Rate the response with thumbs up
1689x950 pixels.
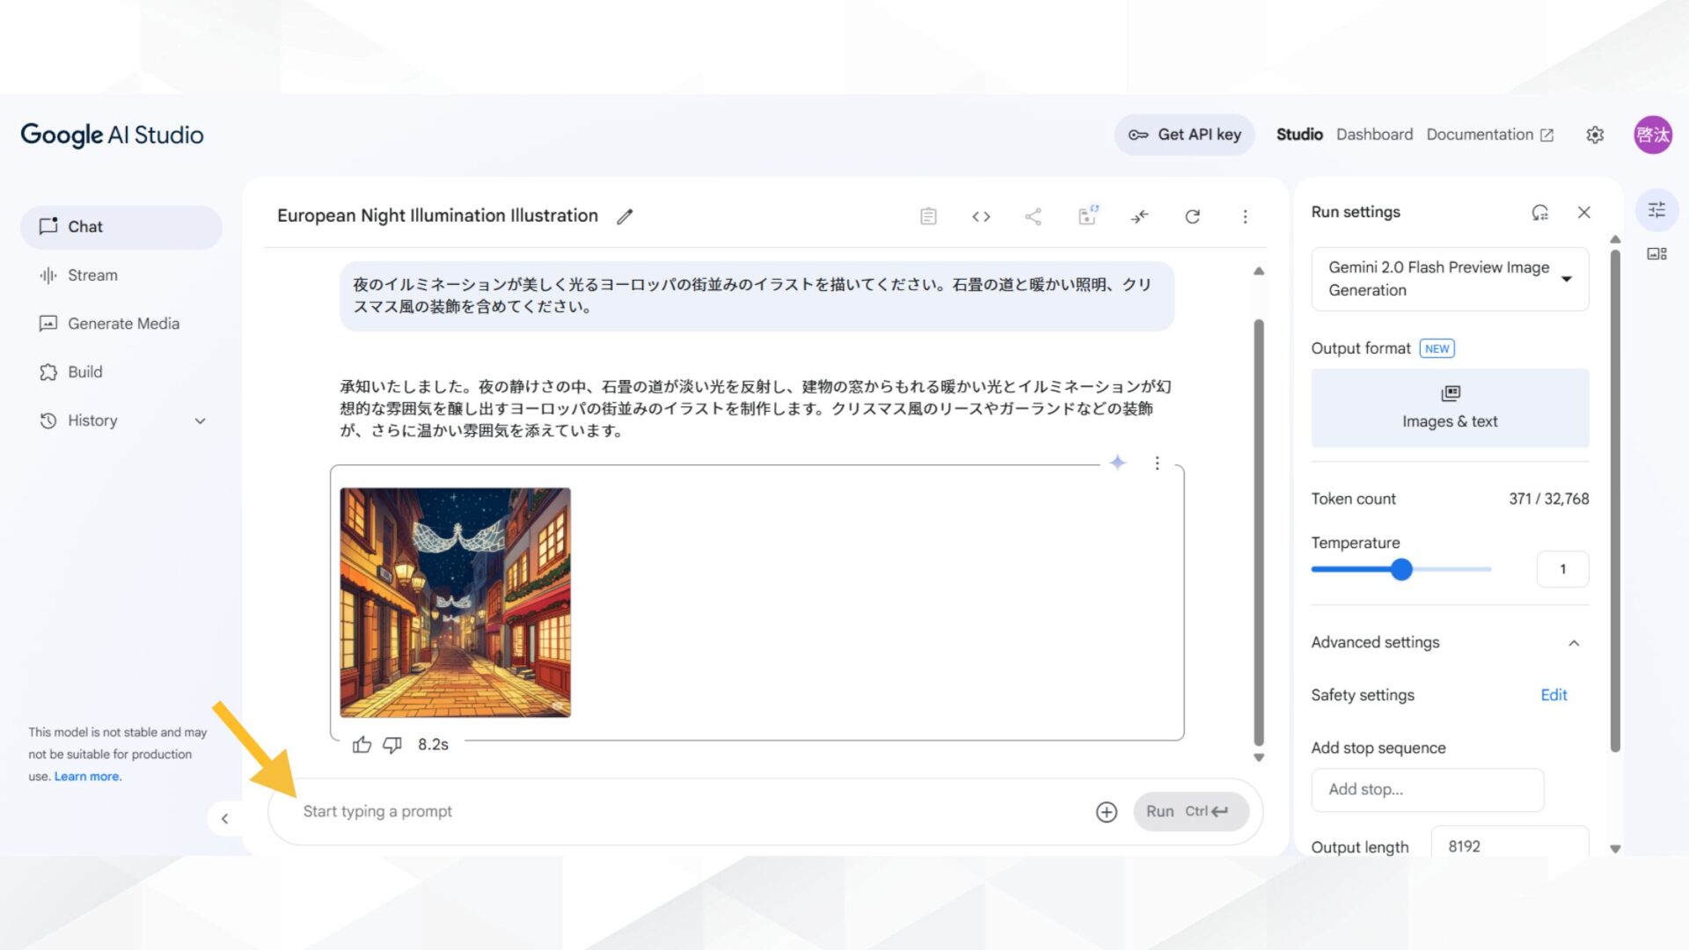(362, 745)
